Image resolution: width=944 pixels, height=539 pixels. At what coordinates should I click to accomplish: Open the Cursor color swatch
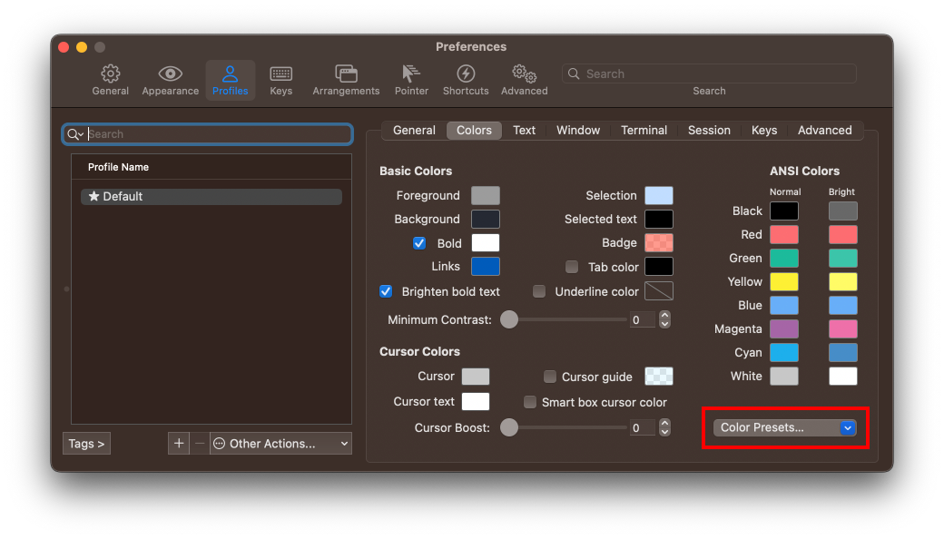pos(476,377)
